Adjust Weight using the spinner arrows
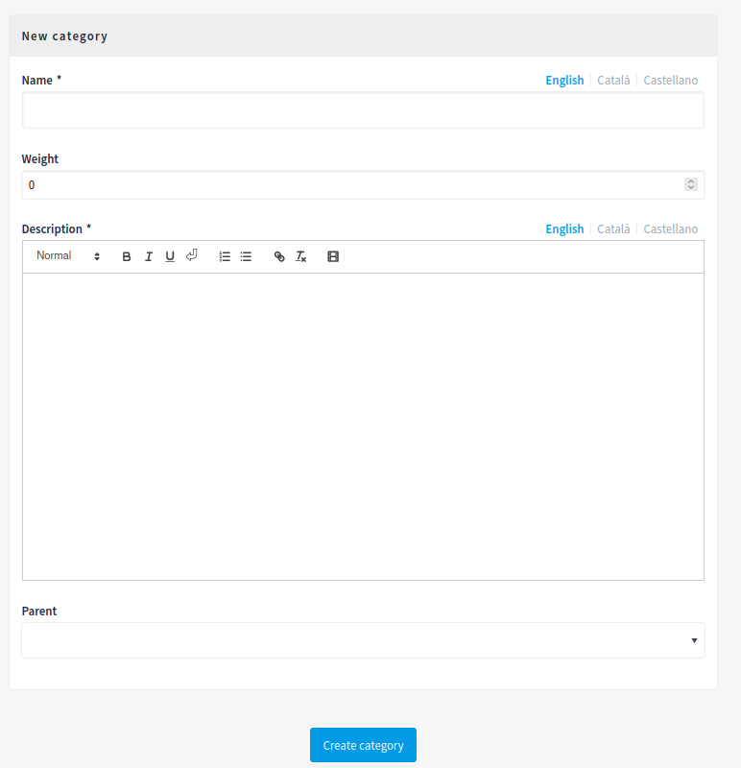The image size is (741, 768). (690, 184)
